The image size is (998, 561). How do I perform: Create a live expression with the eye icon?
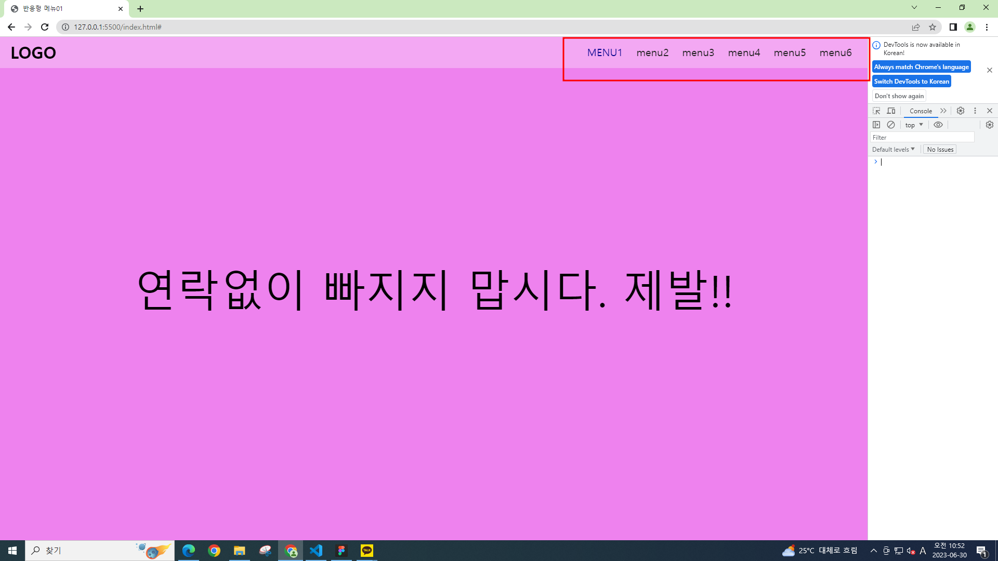(938, 125)
